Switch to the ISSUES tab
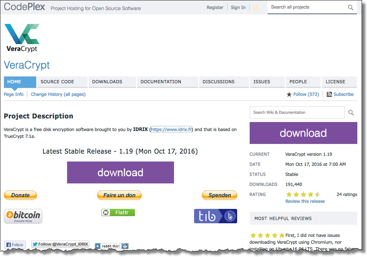This screenshot has height=257, width=367. tap(262, 81)
